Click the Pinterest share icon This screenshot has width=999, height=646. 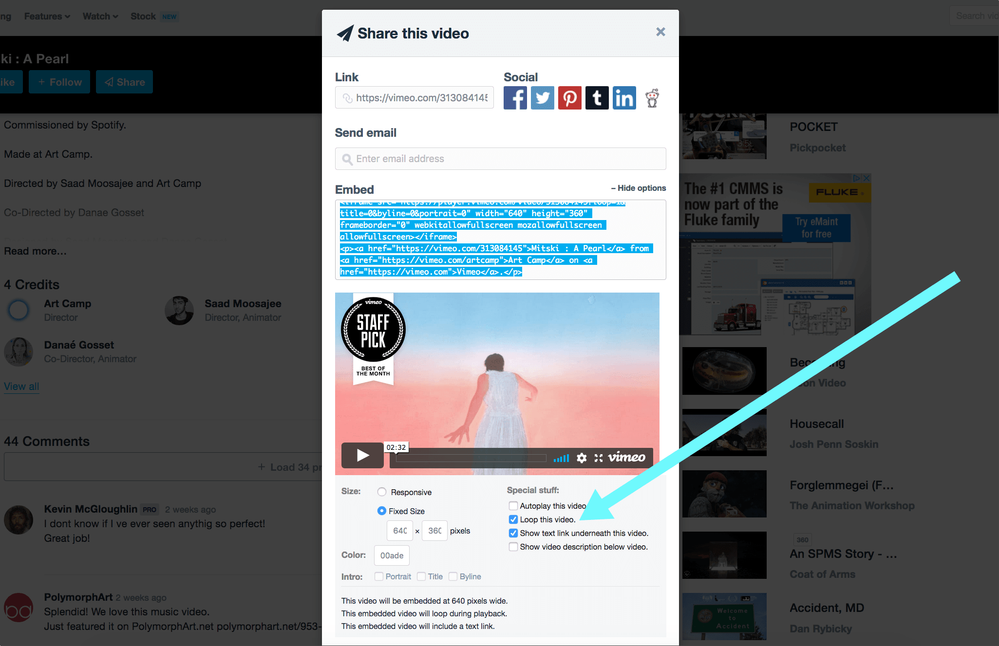click(569, 96)
